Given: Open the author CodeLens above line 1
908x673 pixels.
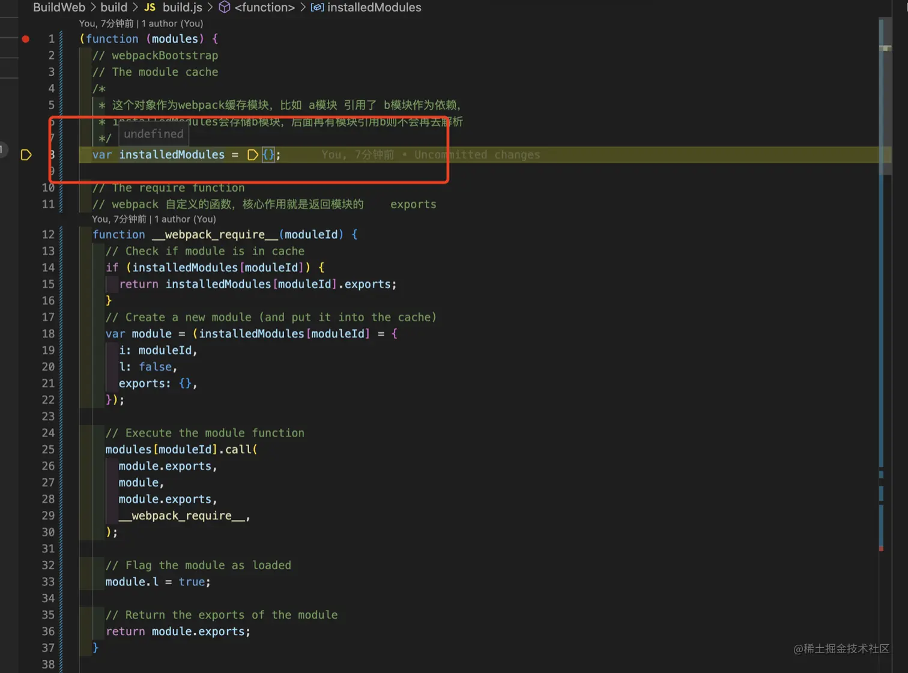Looking at the screenshot, I should 141,23.
